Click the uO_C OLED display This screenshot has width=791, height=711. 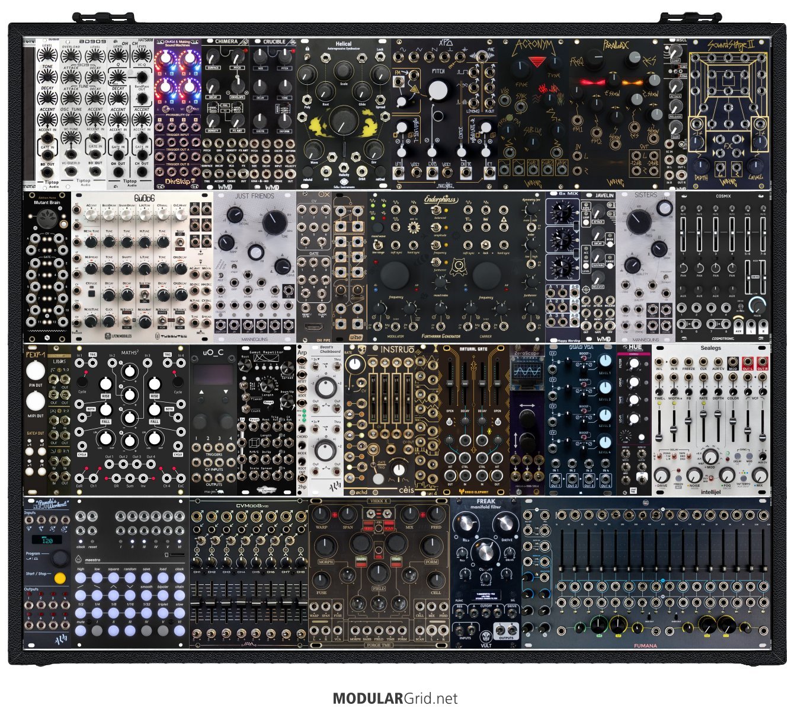pyautogui.click(x=213, y=374)
